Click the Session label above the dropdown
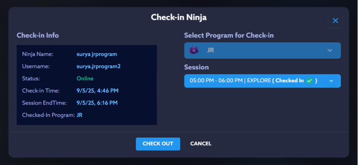Image resolution: width=358 pixels, height=165 pixels. pos(196,67)
